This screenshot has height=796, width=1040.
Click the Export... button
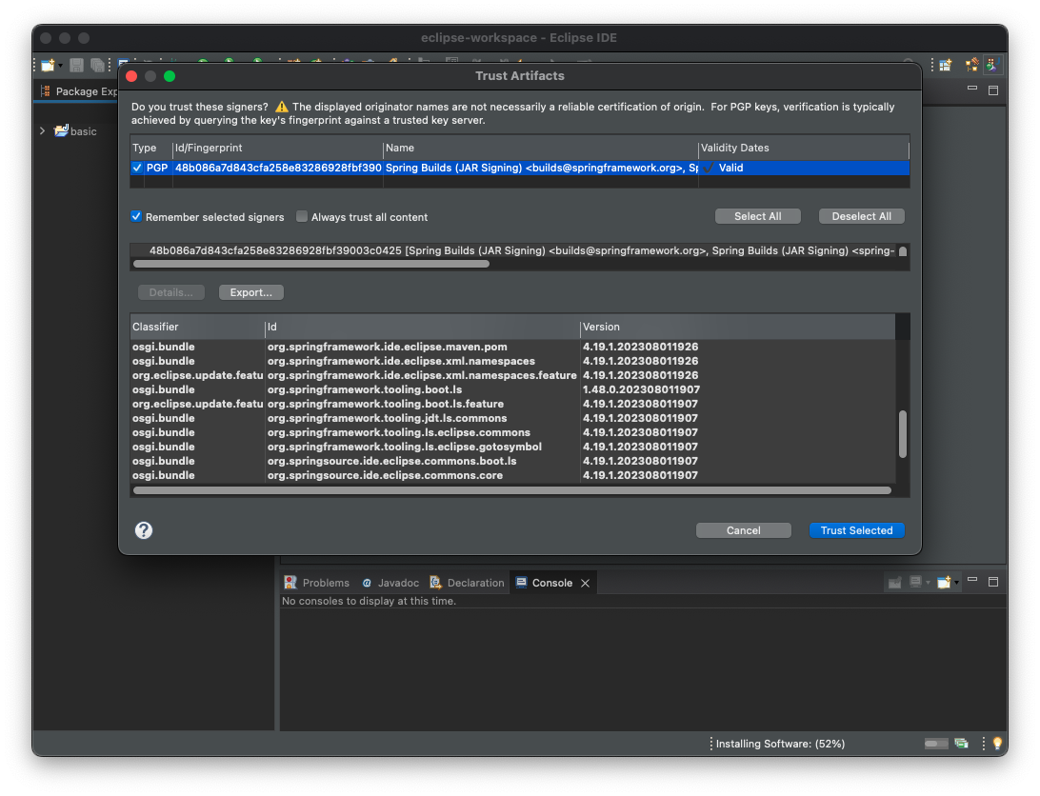[251, 292]
